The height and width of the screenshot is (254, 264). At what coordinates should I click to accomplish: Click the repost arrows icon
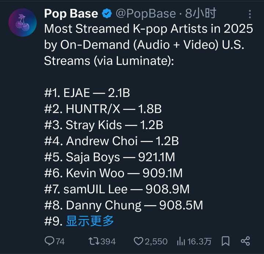tap(93, 241)
